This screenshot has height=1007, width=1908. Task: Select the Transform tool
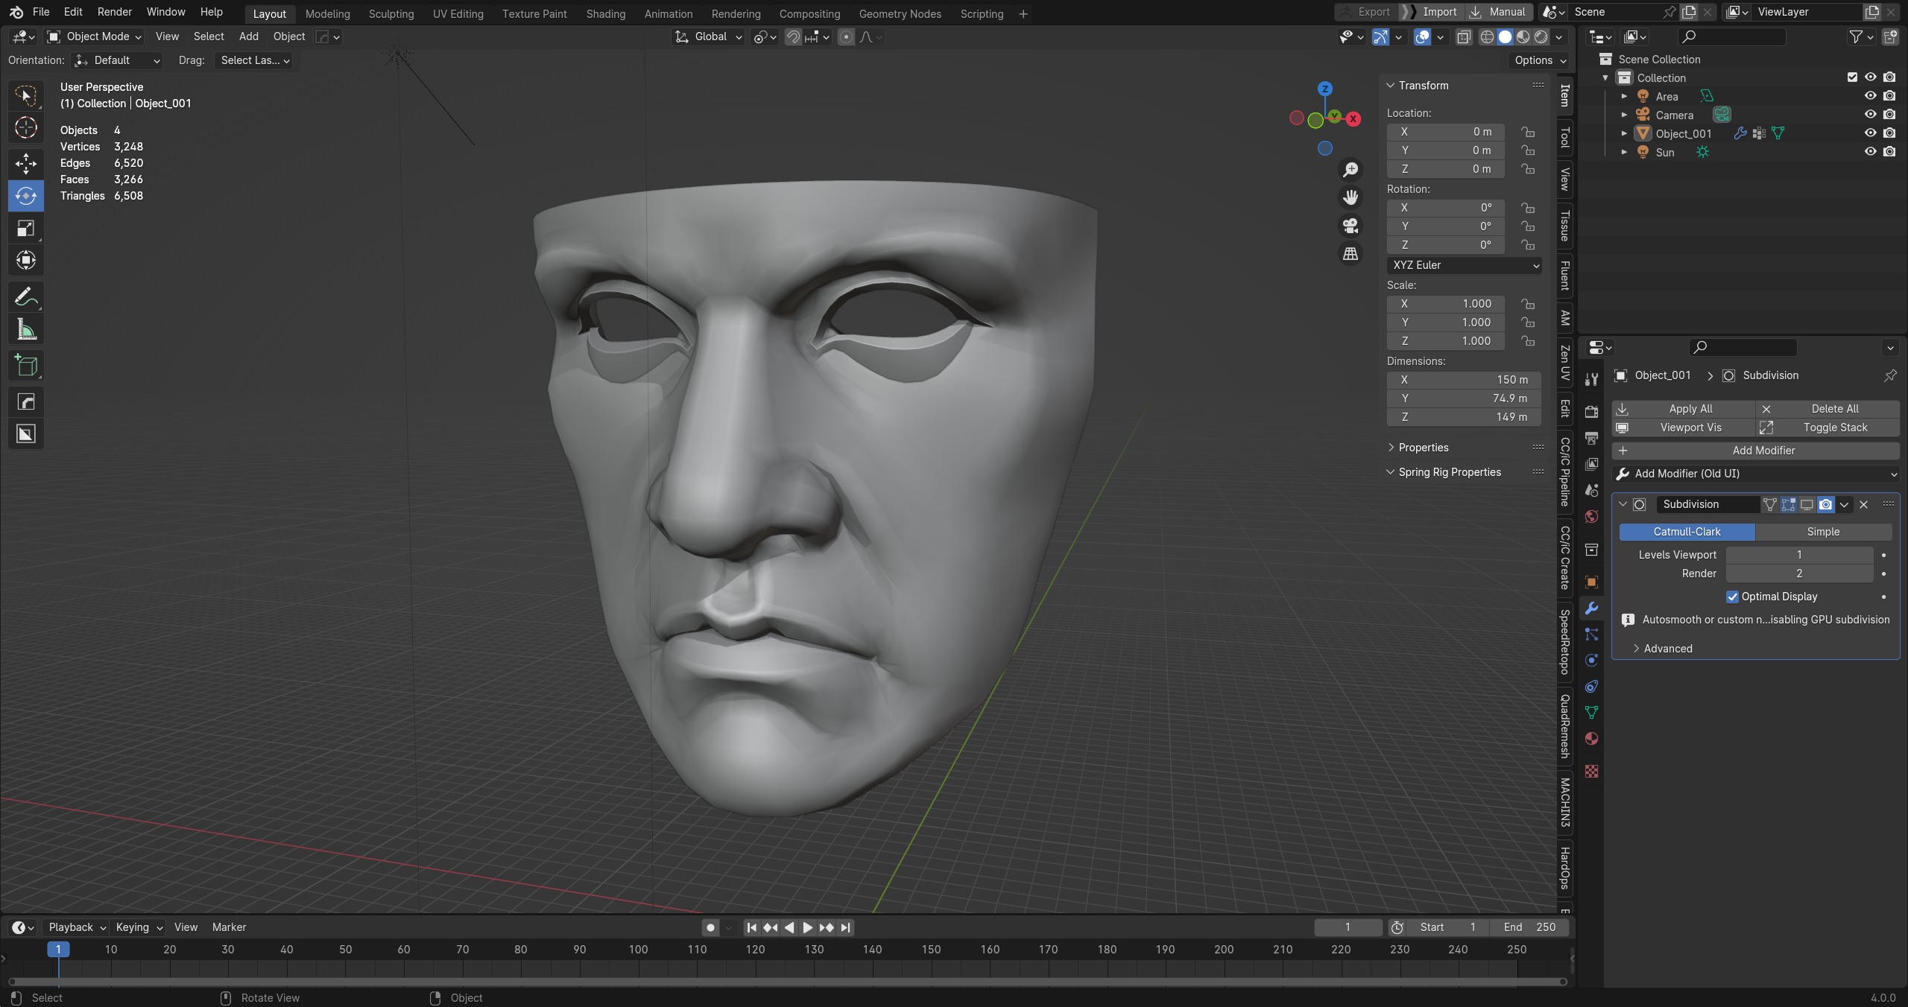click(x=26, y=260)
